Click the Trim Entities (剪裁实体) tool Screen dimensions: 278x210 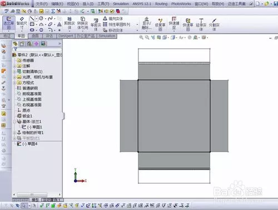pos(69,23)
